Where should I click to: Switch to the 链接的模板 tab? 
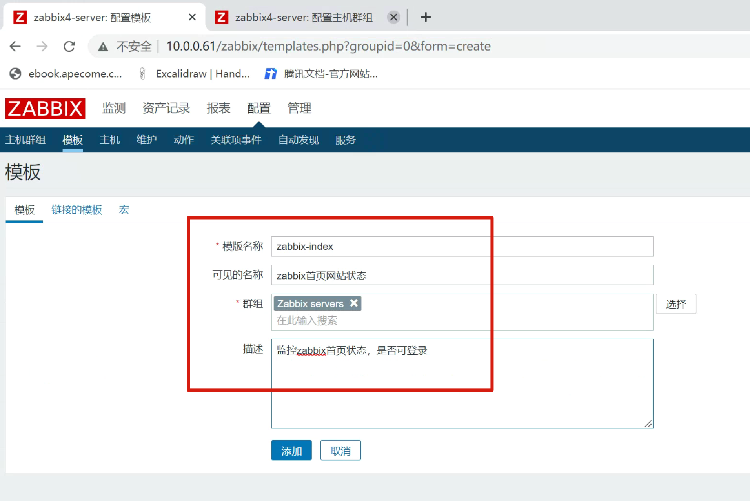[x=76, y=210]
